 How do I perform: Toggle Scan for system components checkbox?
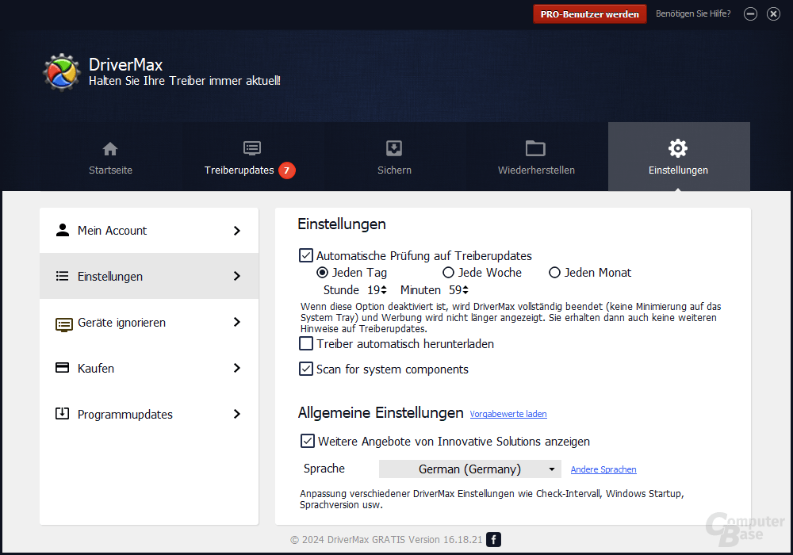[306, 369]
